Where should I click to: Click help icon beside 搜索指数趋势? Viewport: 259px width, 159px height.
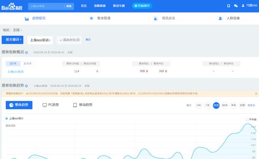point(26,86)
